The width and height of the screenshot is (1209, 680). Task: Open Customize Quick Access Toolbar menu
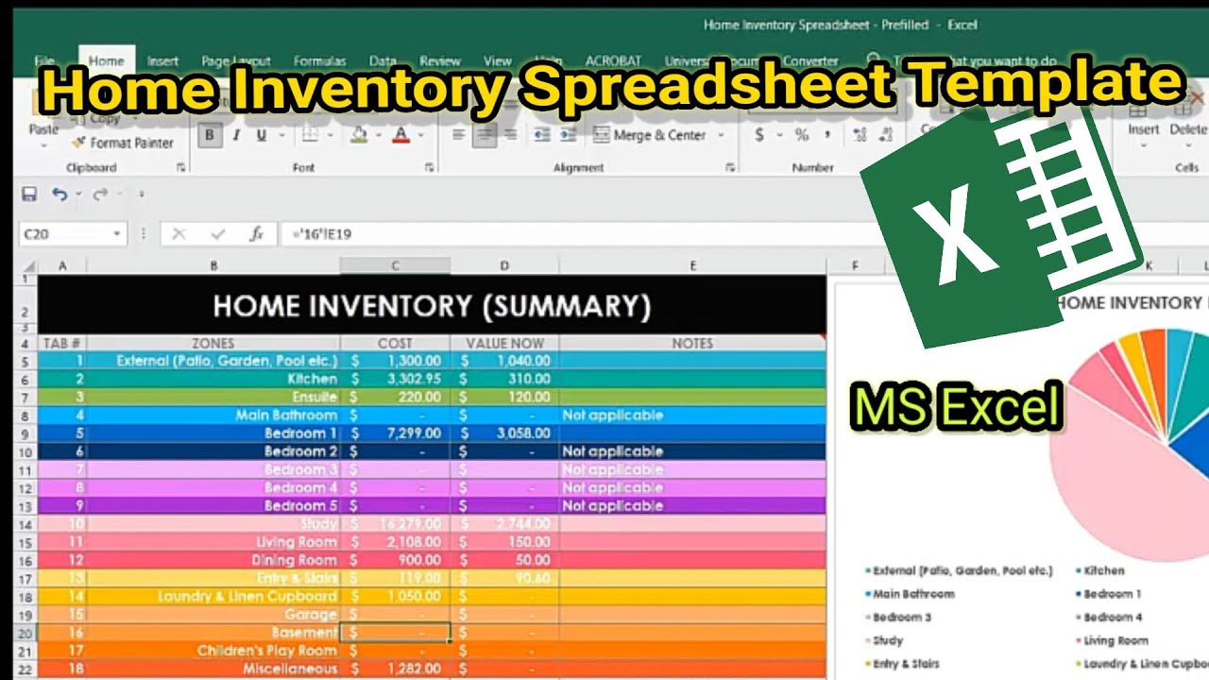142,195
